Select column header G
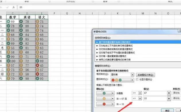 point(67,13)
